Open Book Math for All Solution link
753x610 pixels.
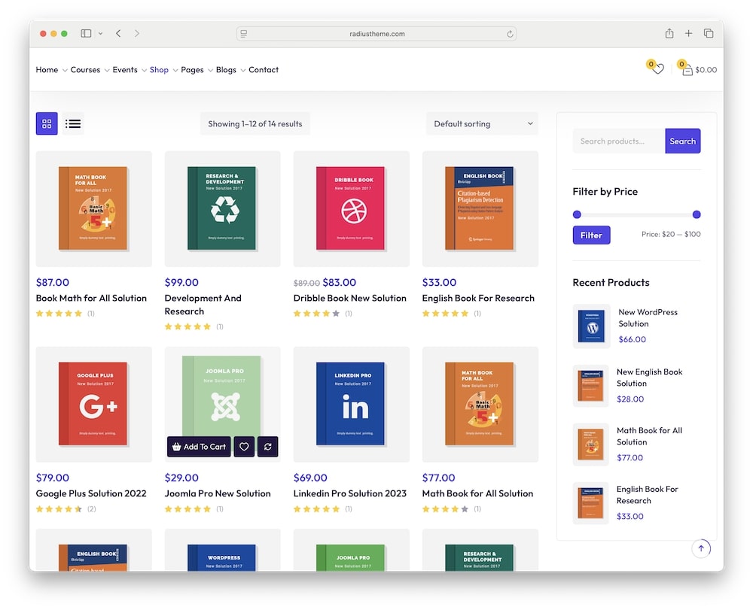click(x=91, y=298)
